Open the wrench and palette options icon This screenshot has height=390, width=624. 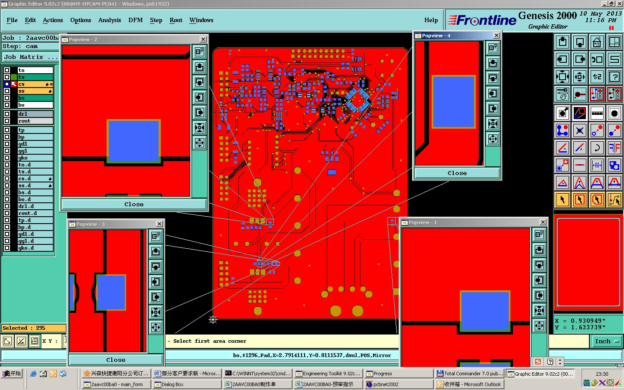coord(562,94)
